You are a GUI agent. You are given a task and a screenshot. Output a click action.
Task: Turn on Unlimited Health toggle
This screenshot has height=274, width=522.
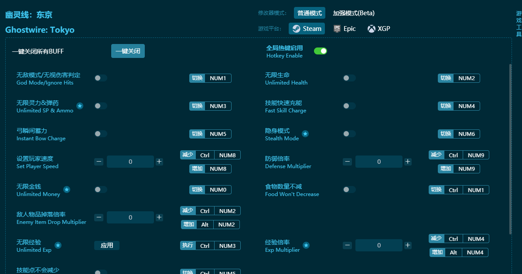[349, 78]
